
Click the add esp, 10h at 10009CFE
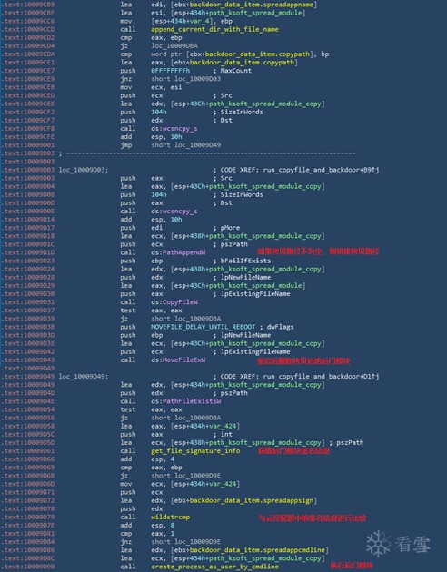coord(151,137)
